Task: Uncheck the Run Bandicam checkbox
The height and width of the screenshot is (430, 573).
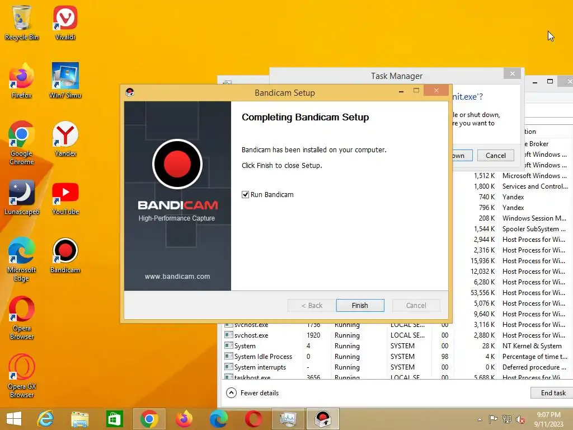Action: click(245, 194)
